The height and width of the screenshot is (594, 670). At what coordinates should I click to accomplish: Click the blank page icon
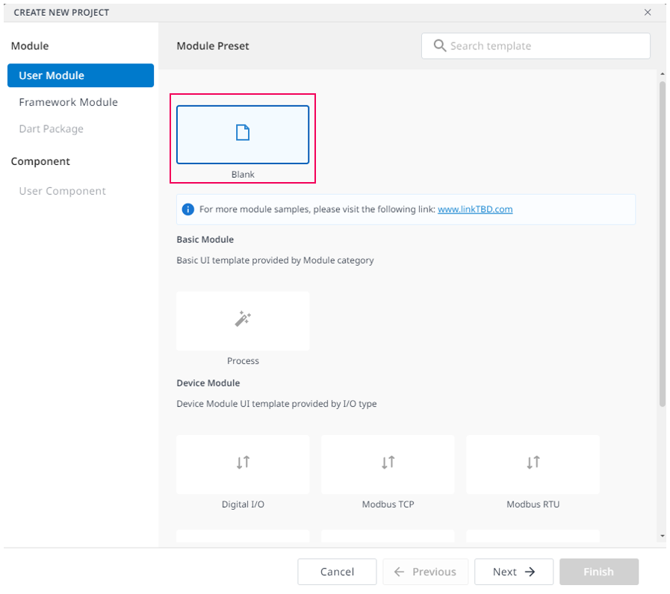[x=243, y=132]
